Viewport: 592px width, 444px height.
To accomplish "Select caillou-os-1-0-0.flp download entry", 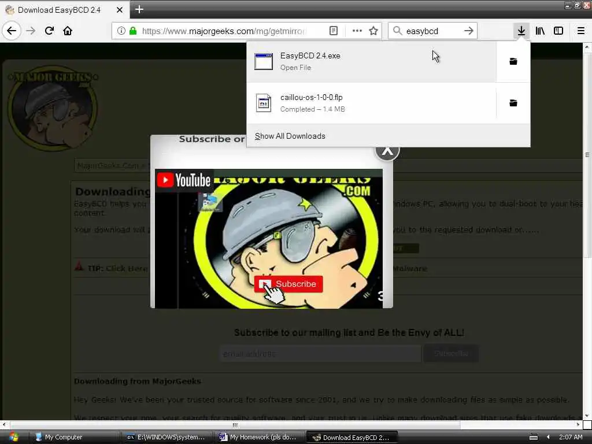I will (x=372, y=103).
